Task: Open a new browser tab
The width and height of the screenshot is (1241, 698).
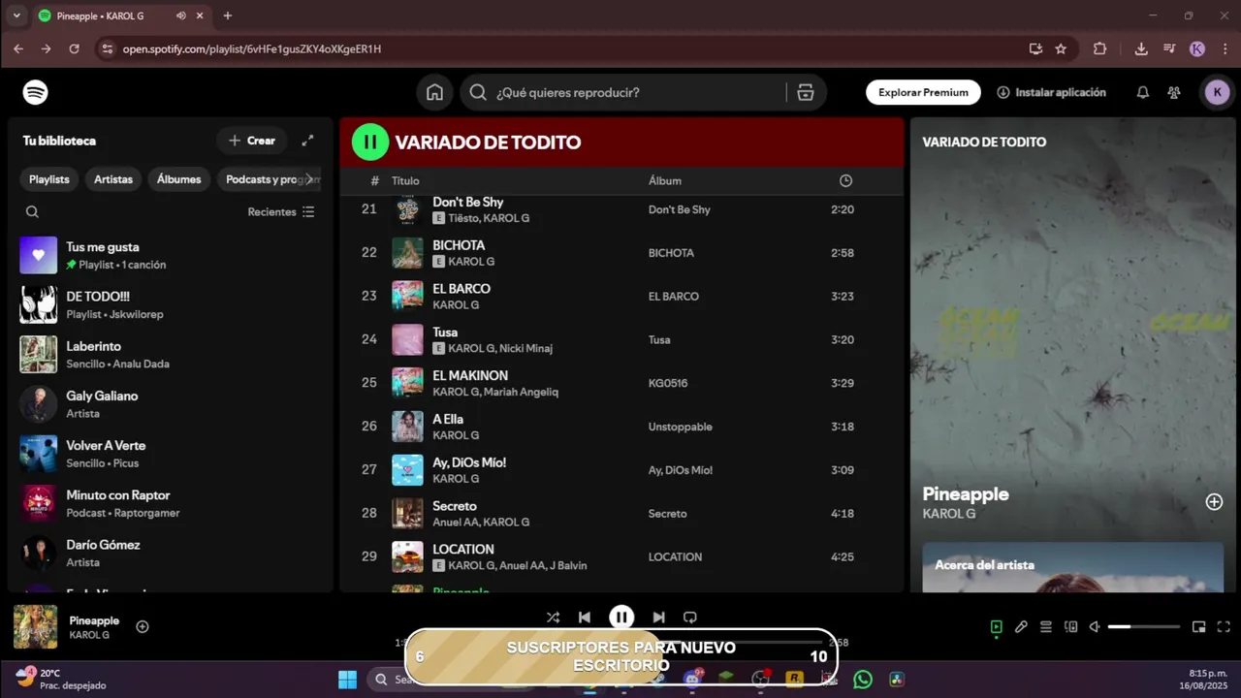Action: click(x=228, y=16)
